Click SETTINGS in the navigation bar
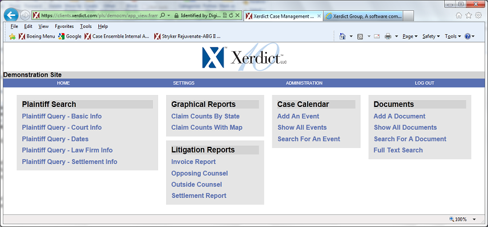 pos(184,83)
